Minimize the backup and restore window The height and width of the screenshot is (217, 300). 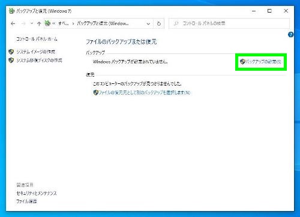tap(254, 11)
